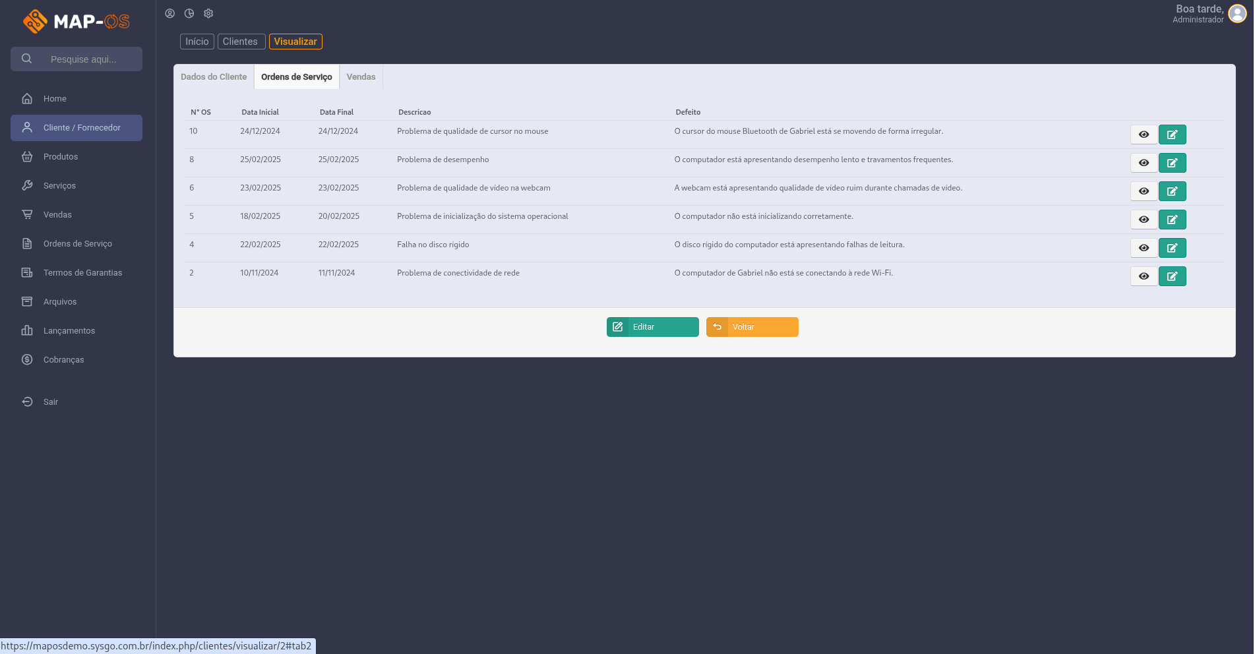View service order 6 with the eye button
Screen dimensions: 1255x654
click(x=1144, y=191)
